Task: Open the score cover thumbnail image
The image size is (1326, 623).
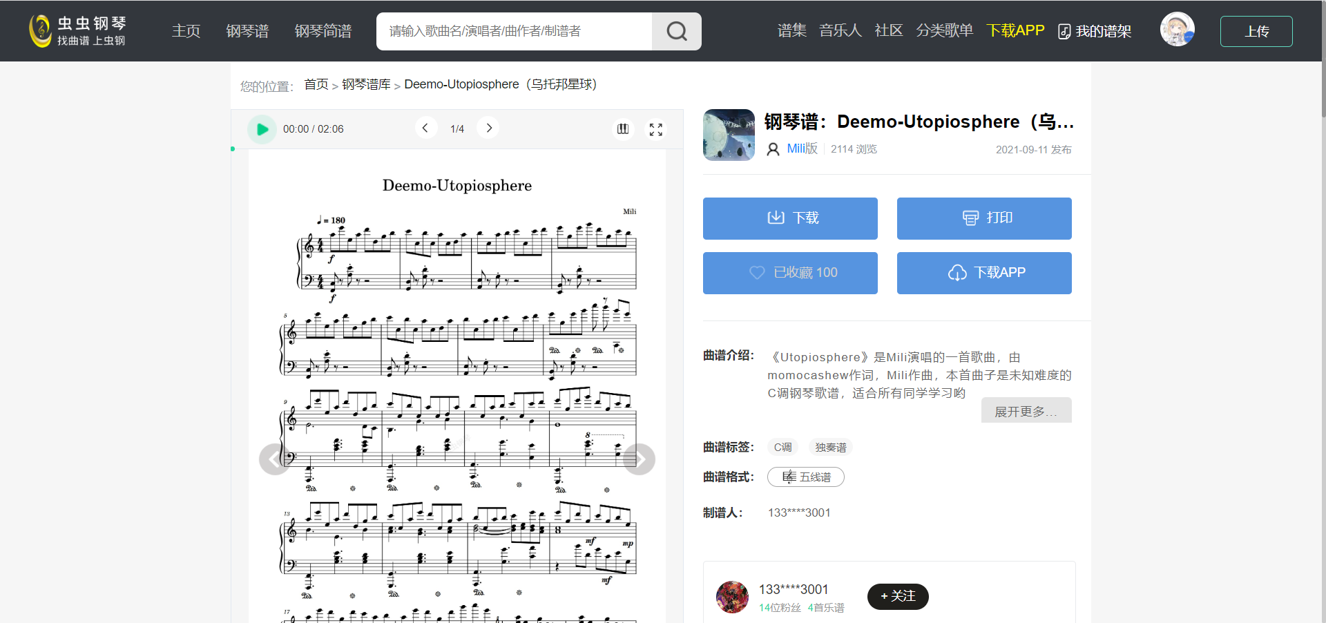Action: pos(729,135)
